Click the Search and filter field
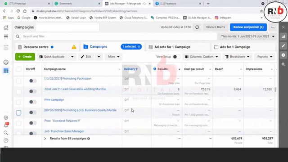Viewport: 288px width, 162px height. (x=115, y=36)
